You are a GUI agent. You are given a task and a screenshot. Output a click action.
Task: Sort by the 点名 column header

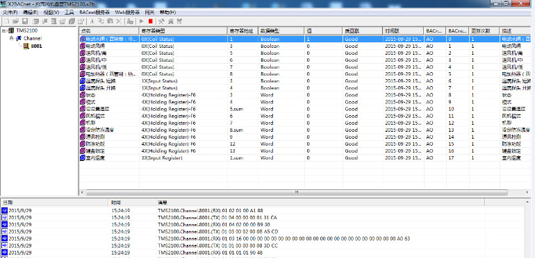tap(109, 31)
